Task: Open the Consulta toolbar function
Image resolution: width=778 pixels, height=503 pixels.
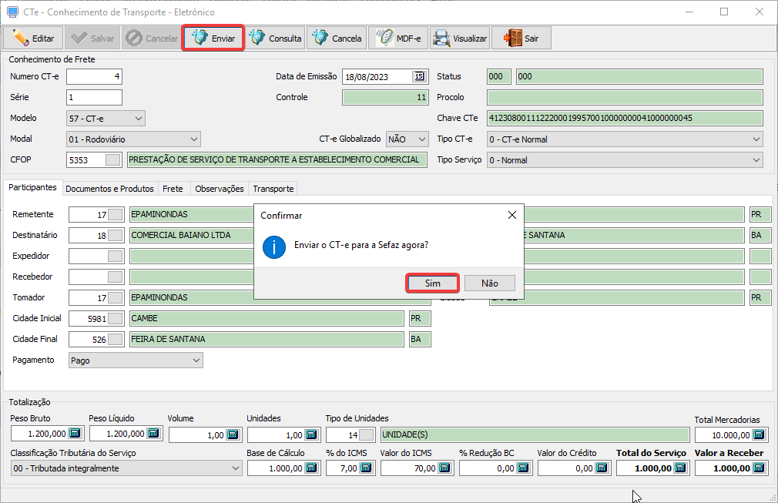Action: coord(275,39)
